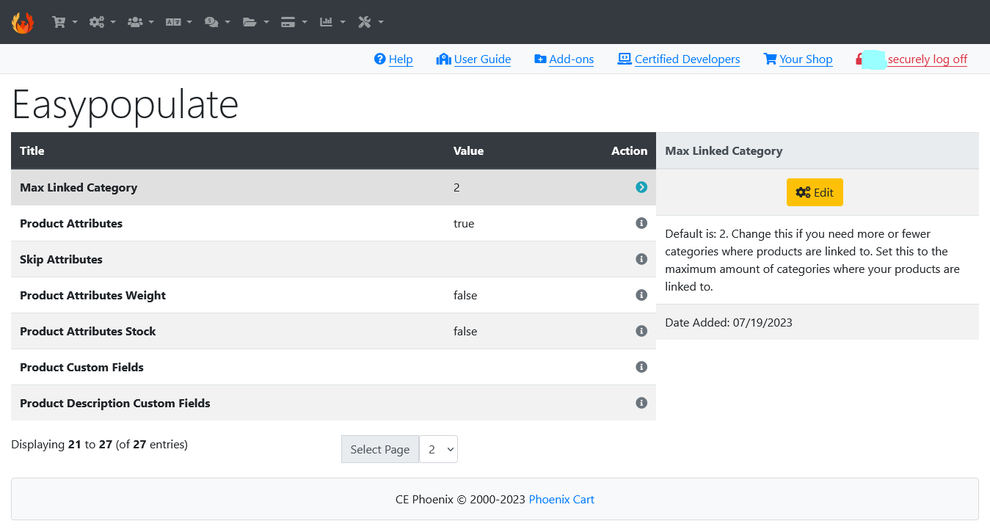990x532 pixels.
Task: Open the open-folder menu in navbar
Action: tap(255, 22)
